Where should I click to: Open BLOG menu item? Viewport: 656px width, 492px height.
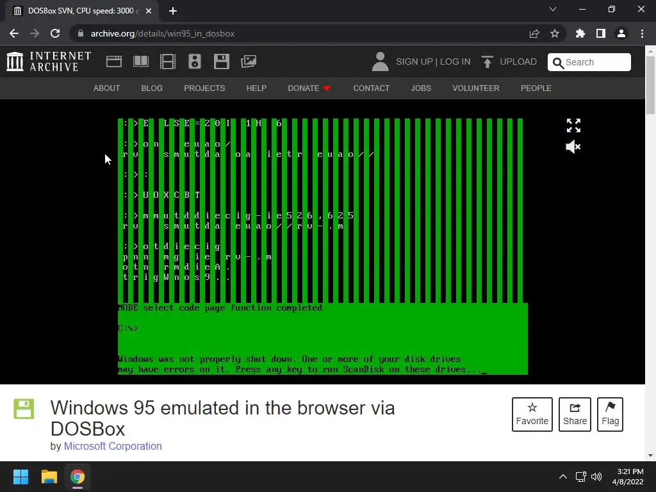(x=152, y=88)
